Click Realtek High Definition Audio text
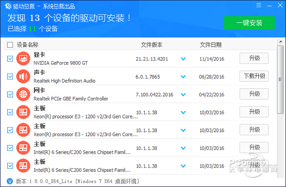The image size is (286, 187). click(64, 81)
